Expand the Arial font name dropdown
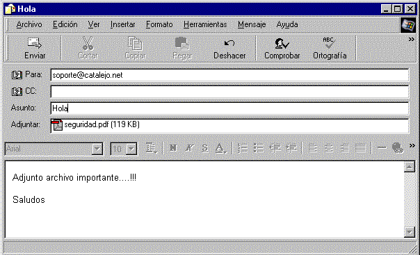420x255 pixels. pos(97,149)
